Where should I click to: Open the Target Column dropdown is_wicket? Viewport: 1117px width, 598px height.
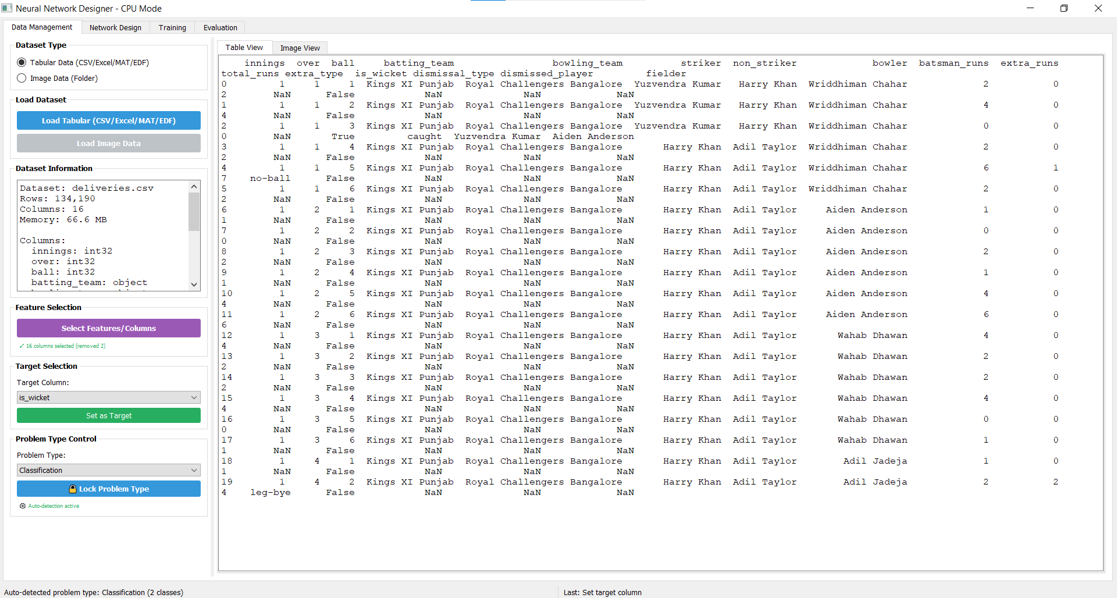[109, 397]
